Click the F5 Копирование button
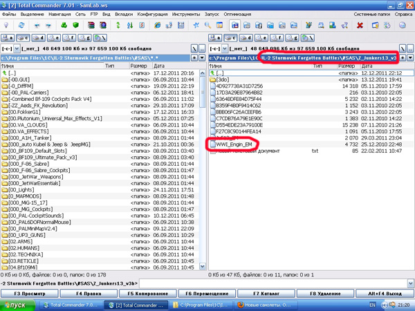The image size is (415, 311). click(x=148, y=294)
